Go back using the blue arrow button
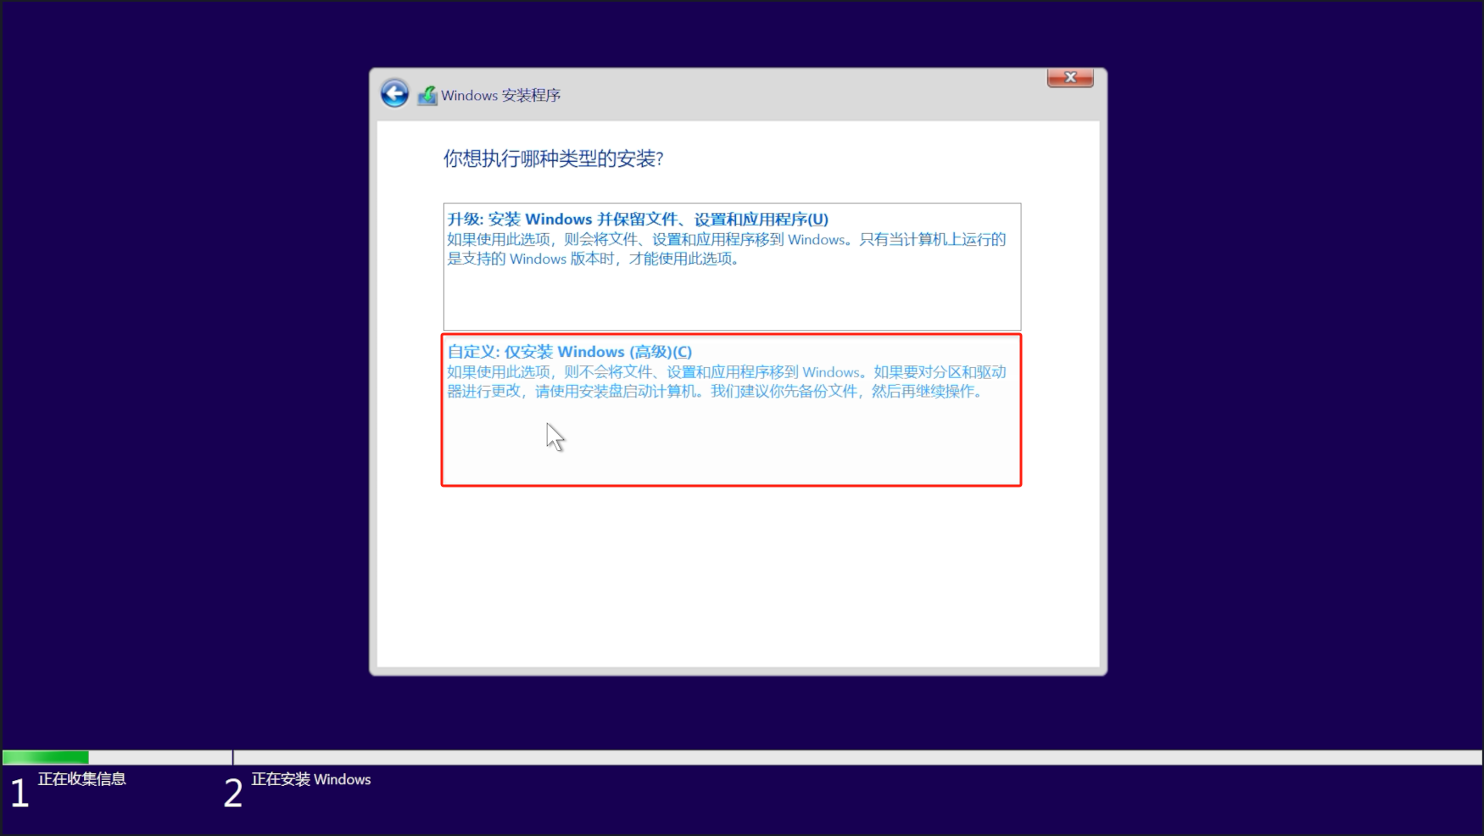The width and height of the screenshot is (1484, 836). click(394, 93)
